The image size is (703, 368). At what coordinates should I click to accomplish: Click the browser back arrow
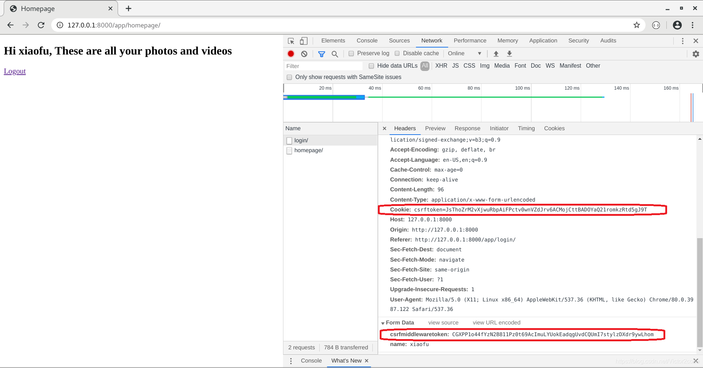[x=11, y=25]
